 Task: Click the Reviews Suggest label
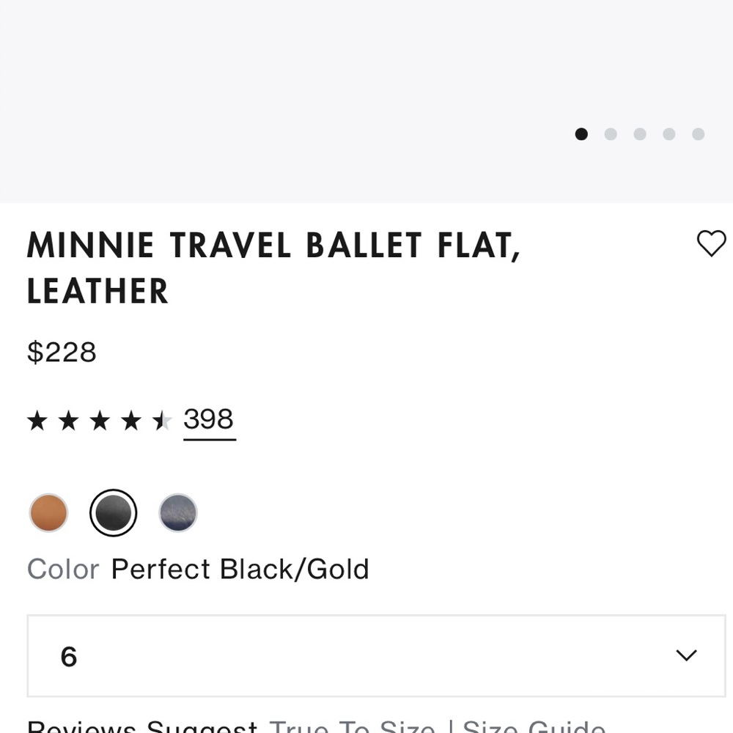(x=141, y=726)
